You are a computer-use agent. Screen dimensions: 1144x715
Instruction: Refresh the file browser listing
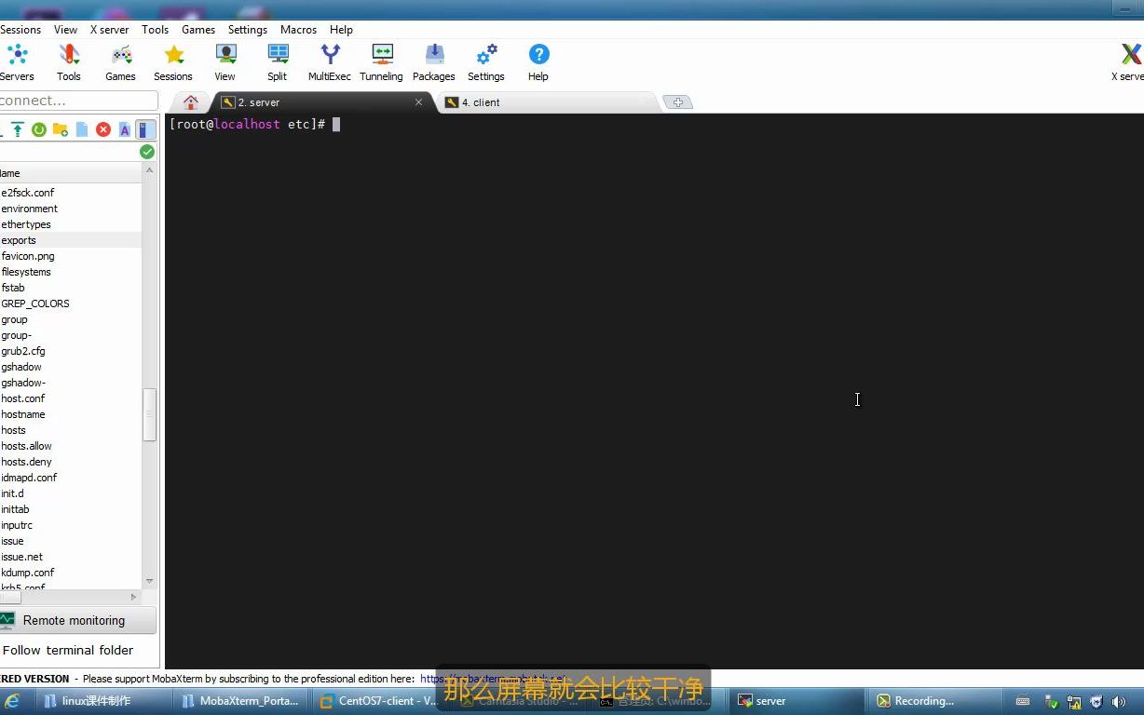38,129
